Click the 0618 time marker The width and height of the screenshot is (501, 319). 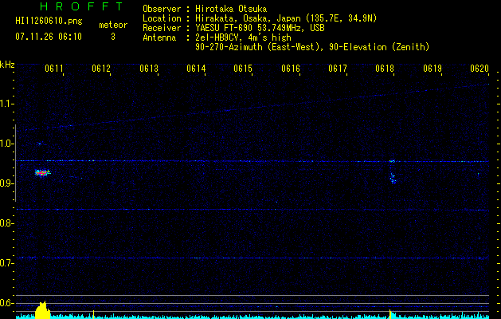point(385,69)
